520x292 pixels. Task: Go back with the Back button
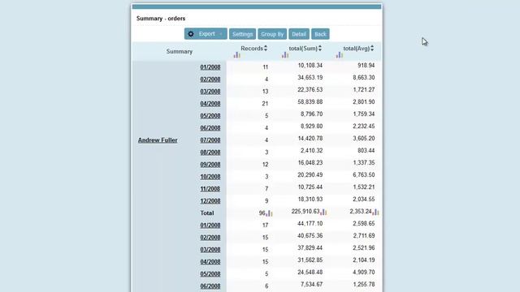click(x=320, y=34)
